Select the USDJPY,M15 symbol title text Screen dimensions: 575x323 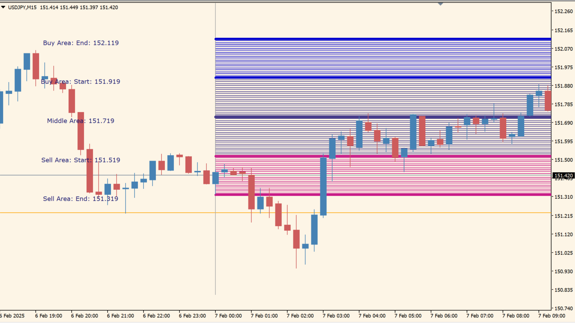(x=22, y=7)
